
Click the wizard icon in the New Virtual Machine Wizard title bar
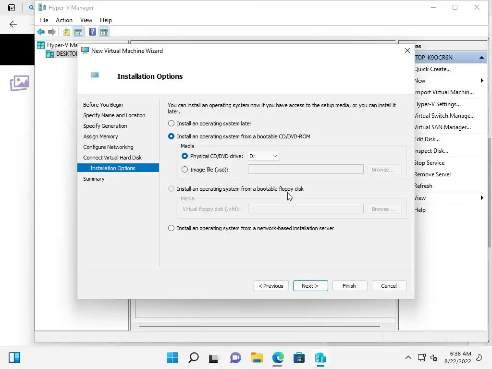(x=85, y=50)
